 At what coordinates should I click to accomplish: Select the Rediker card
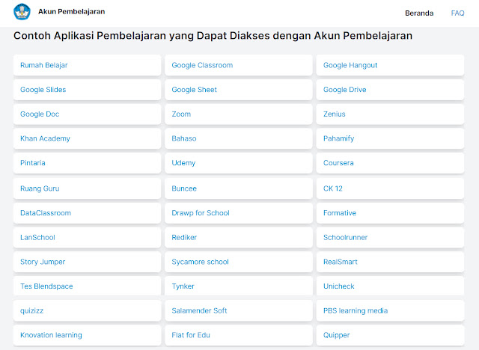(239, 237)
